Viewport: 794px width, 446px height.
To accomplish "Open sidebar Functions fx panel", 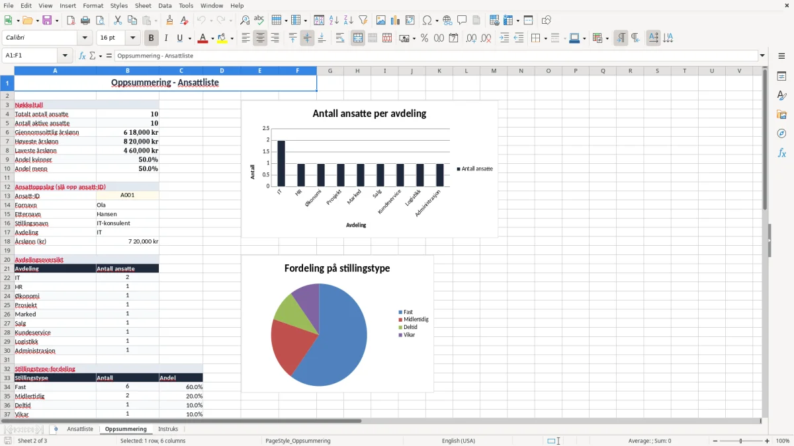I will (781, 153).
